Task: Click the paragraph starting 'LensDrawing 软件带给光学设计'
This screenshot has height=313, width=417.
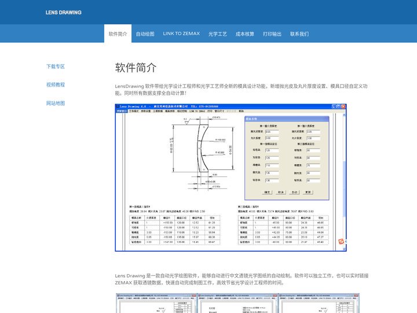Action: [x=241, y=89]
